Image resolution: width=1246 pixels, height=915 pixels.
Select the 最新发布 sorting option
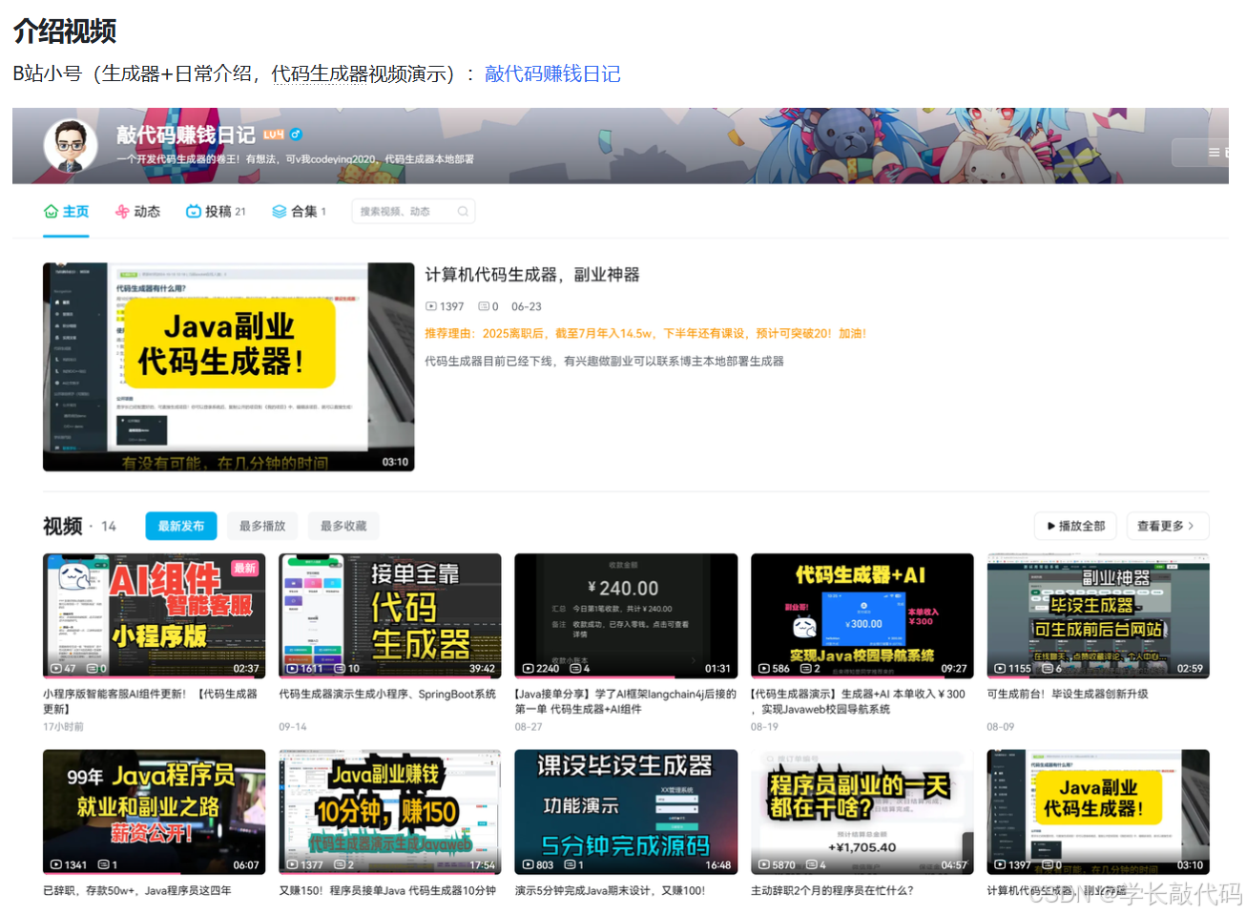click(179, 526)
